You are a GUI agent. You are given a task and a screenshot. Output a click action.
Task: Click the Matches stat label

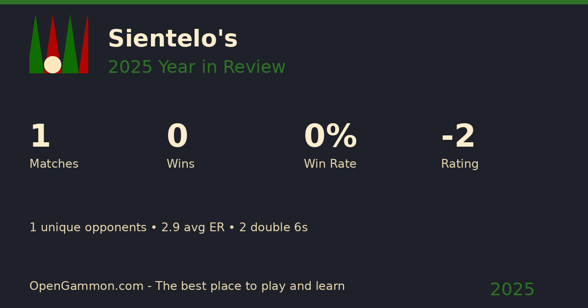click(54, 164)
